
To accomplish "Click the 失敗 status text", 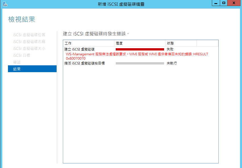I will 170,49.
